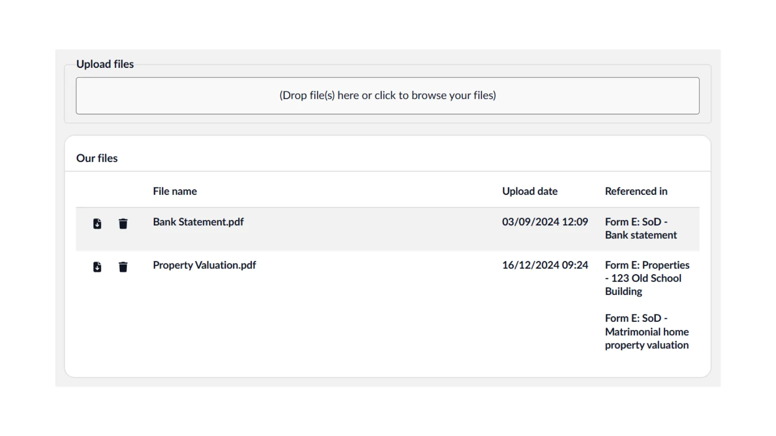This screenshot has width=776, height=436.
Task: Click the Our files heading
Action: tap(97, 158)
